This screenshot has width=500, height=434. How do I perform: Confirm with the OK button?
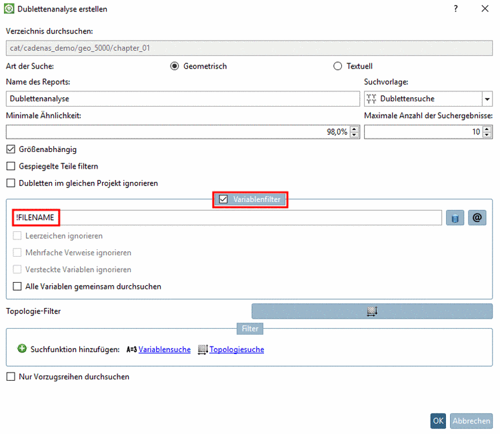click(x=438, y=421)
